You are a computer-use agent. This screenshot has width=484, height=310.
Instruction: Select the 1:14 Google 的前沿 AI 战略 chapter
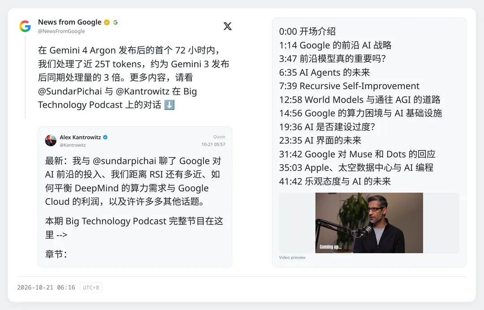[335, 45]
